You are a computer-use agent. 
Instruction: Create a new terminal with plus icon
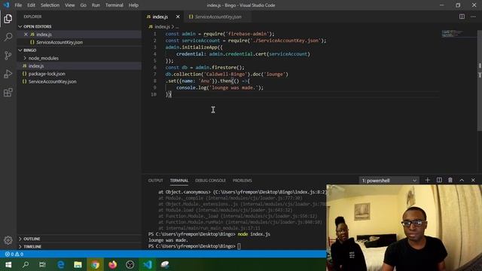pyautogui.click(x=427, y=180)
